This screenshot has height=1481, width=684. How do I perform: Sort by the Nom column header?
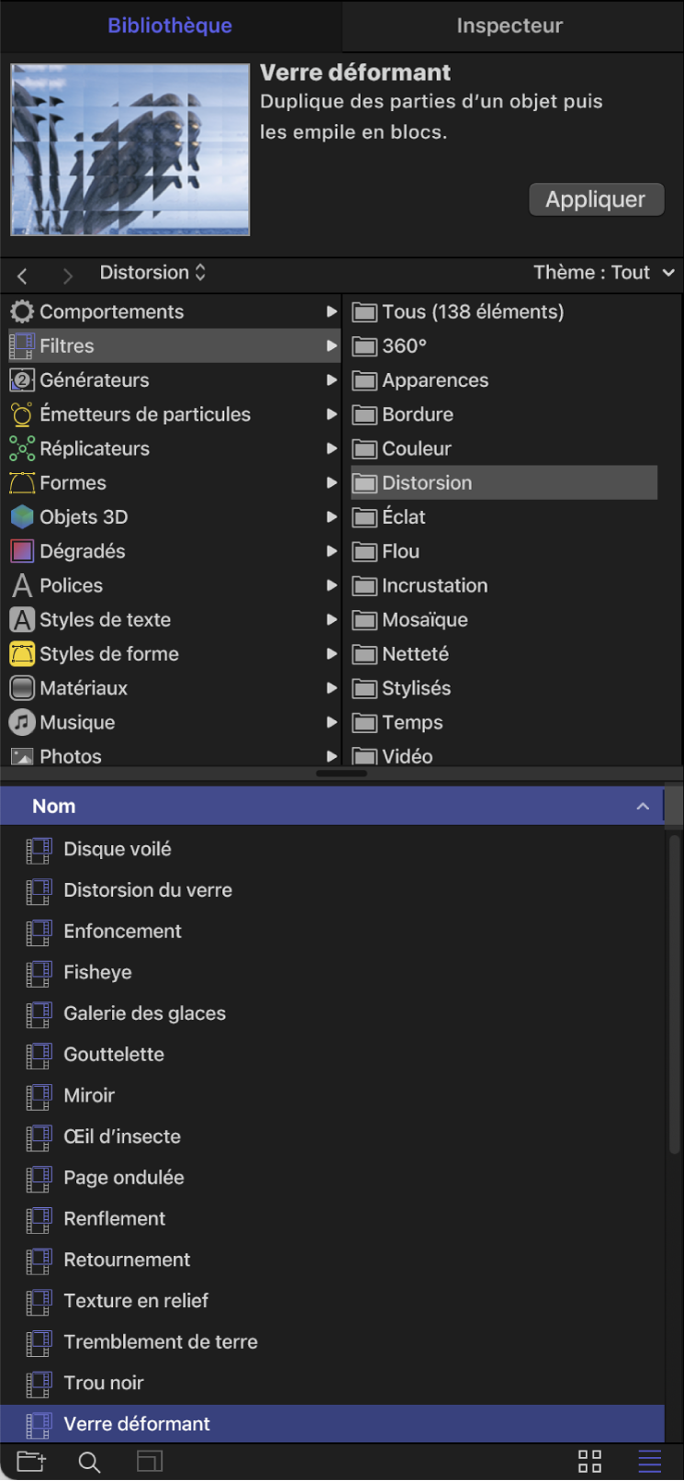click(x=331, y=806)
